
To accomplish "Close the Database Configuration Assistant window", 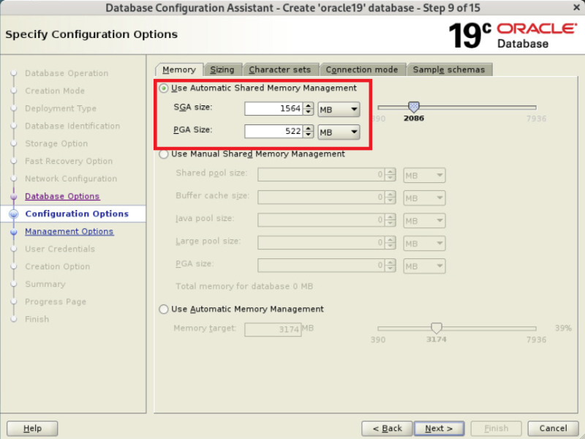I will pyautogui.click(x=576, y=7).
